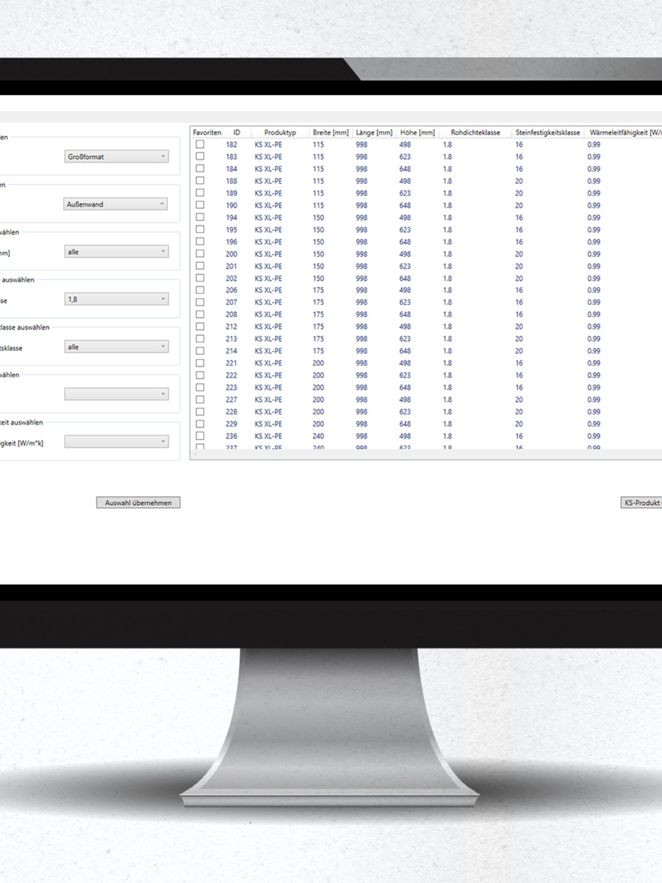Open the Großformat dropdown

coord(116,157)
